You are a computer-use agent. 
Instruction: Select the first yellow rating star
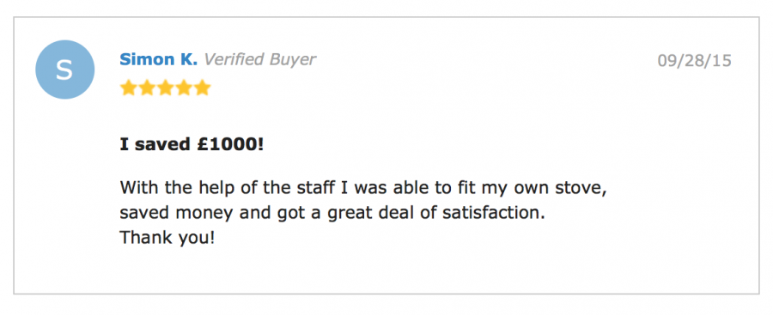click(x=128, y=88)
